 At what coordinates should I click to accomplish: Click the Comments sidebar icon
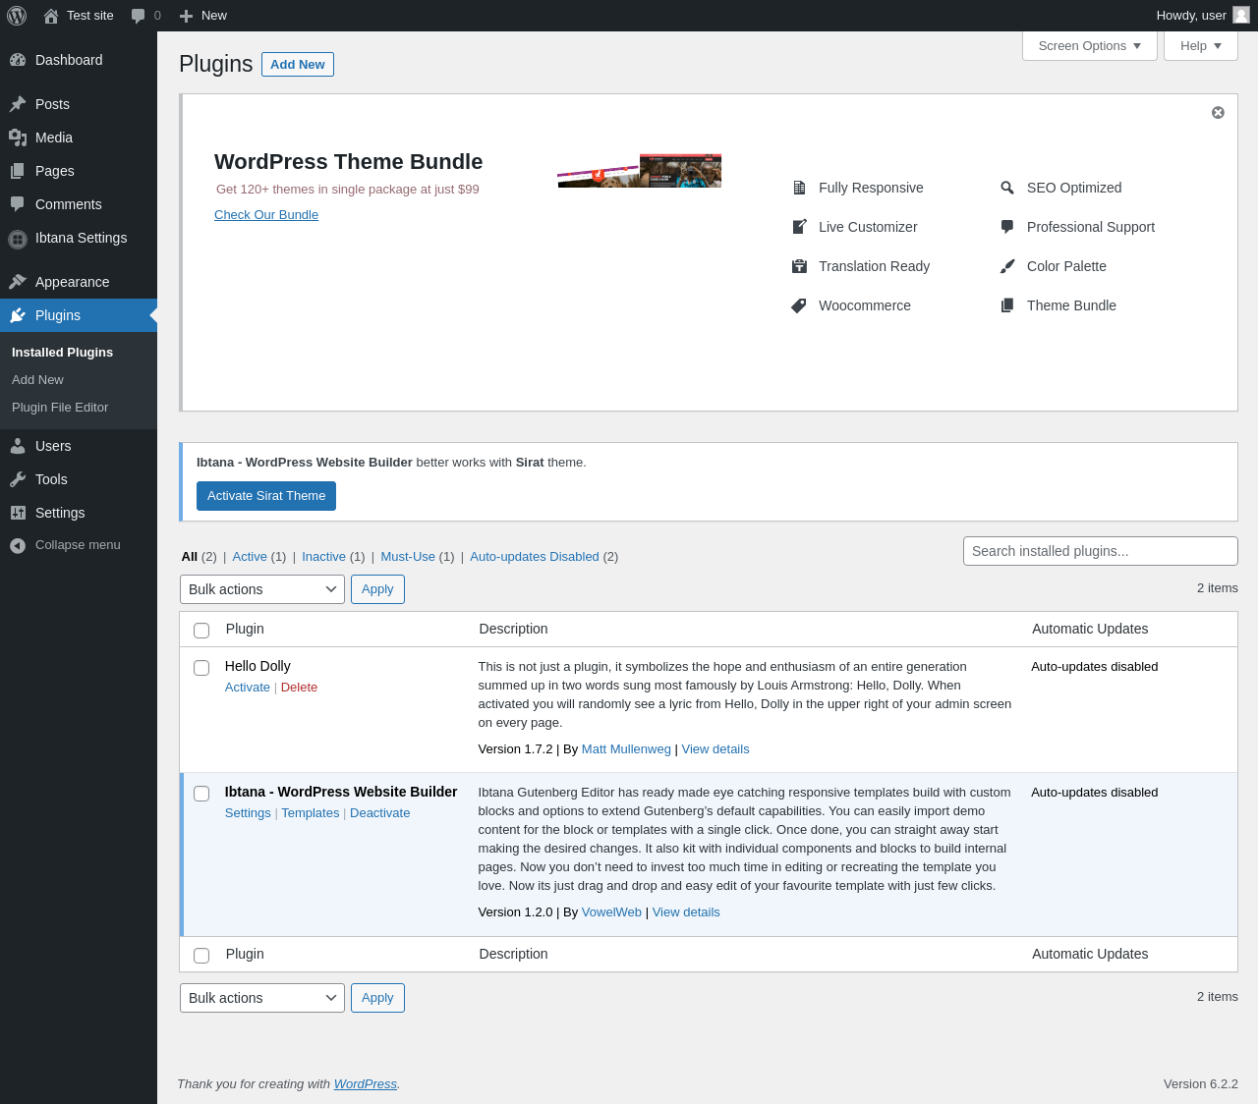[18, 204]
